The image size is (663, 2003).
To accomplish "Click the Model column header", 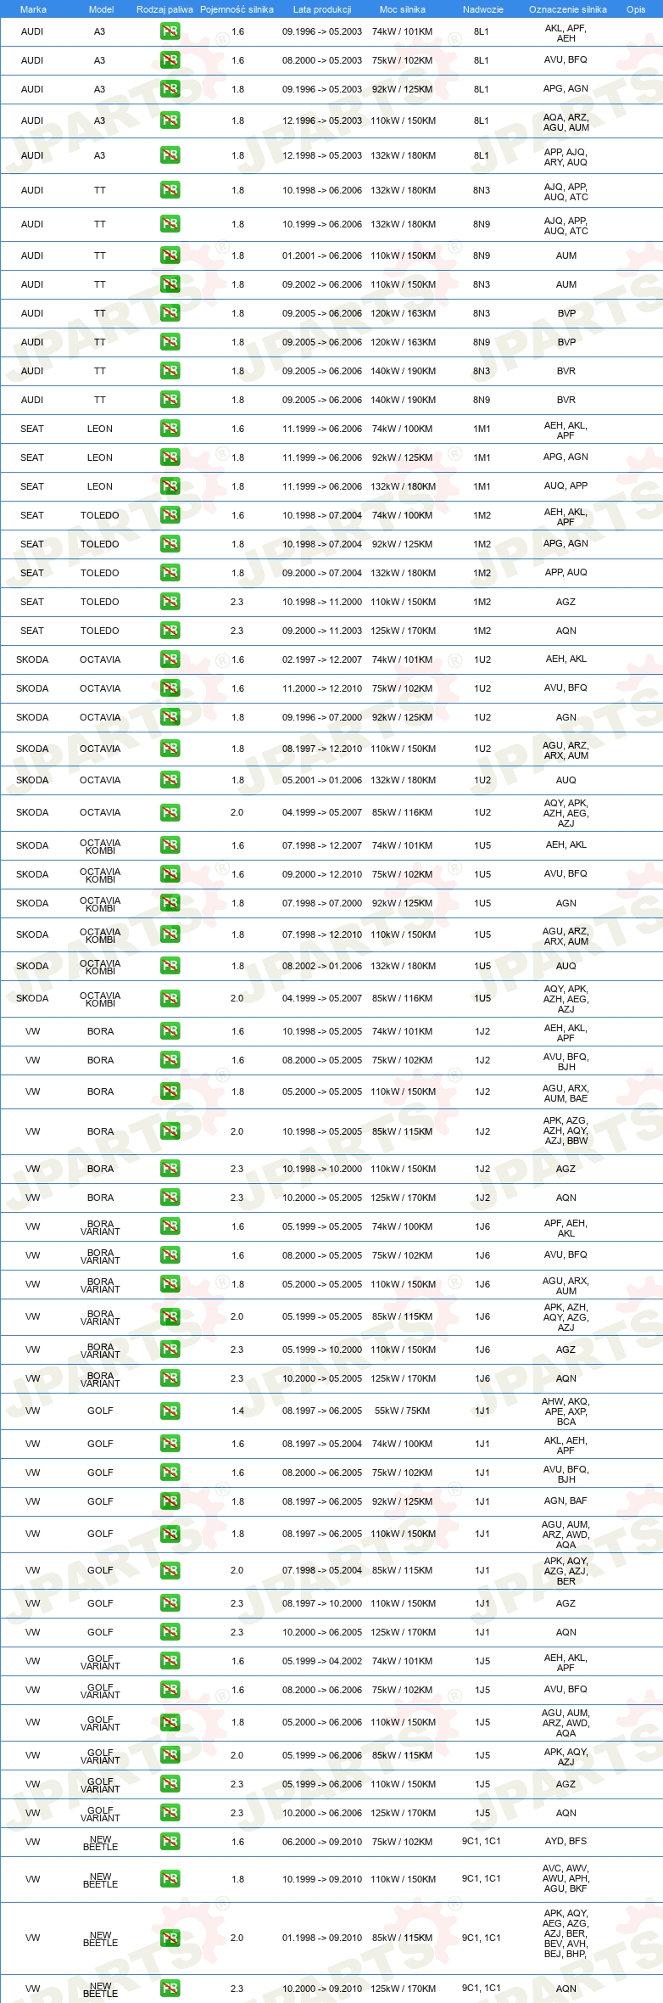I will pyautogui.click(x=101, y=9).
